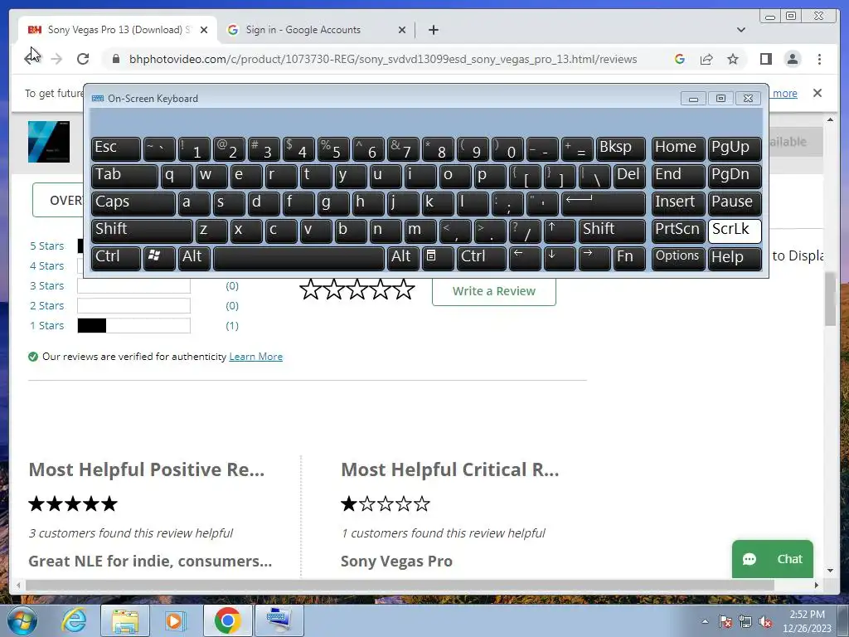Toggle the left Shift key
This screenshot has height=637, width=849.
coord(142,231)
